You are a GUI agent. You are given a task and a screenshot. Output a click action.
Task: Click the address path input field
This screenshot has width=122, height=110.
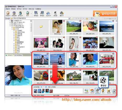click(x=40, y=18)
